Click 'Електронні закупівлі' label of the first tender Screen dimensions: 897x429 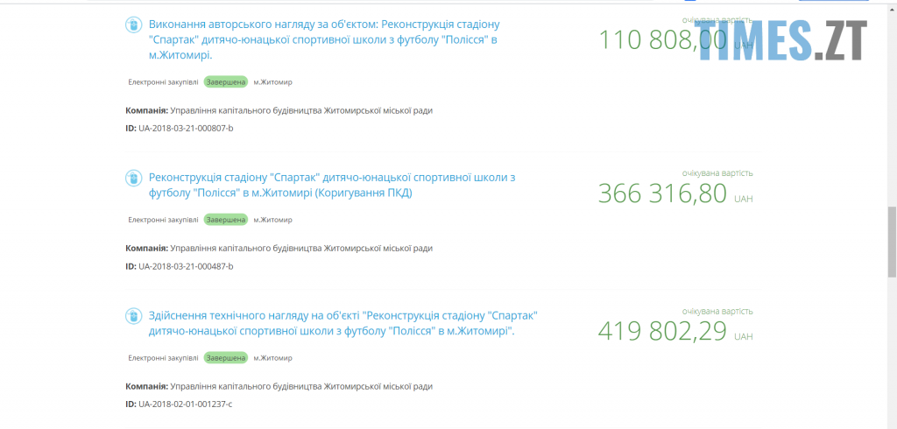point(163,82)
